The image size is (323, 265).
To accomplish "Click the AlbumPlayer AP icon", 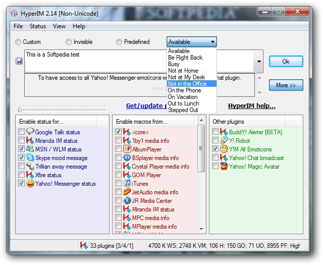I will coord(127,149).
